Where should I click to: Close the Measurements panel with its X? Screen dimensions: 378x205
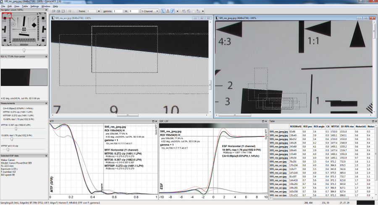(46, 103)
